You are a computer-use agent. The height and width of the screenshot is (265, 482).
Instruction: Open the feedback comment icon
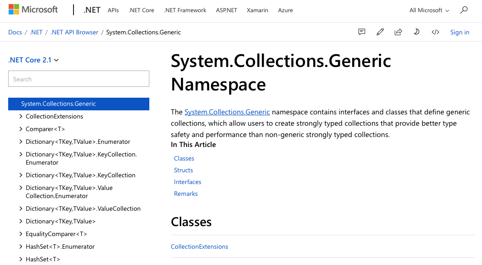pos(362,32)
